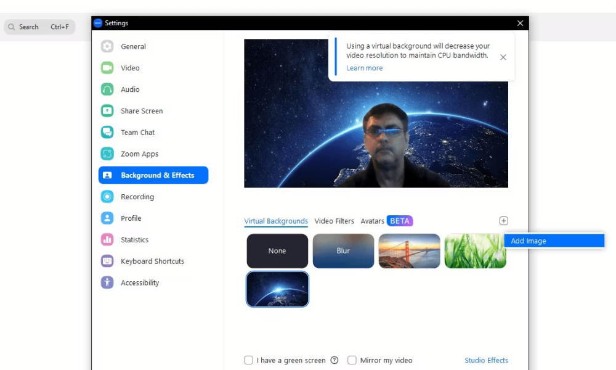Select the None background option
This screenshot has height=370, width=616.
(277, 251)
